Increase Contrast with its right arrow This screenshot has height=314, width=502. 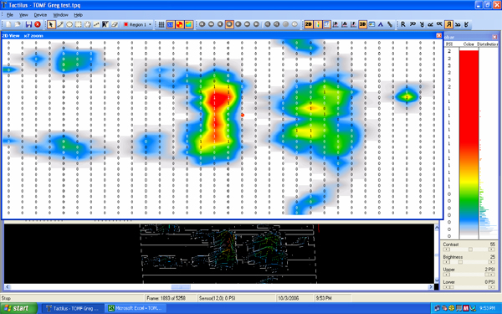tap(492, 250)
